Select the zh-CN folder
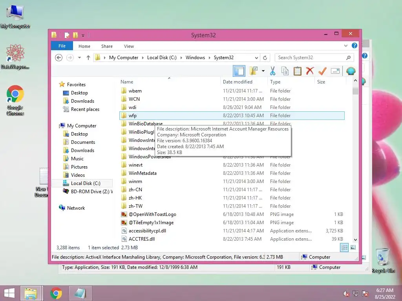Image resolution: width=402 pixels, height=301 pixels. pyautogui.click(x=232, y=189)
